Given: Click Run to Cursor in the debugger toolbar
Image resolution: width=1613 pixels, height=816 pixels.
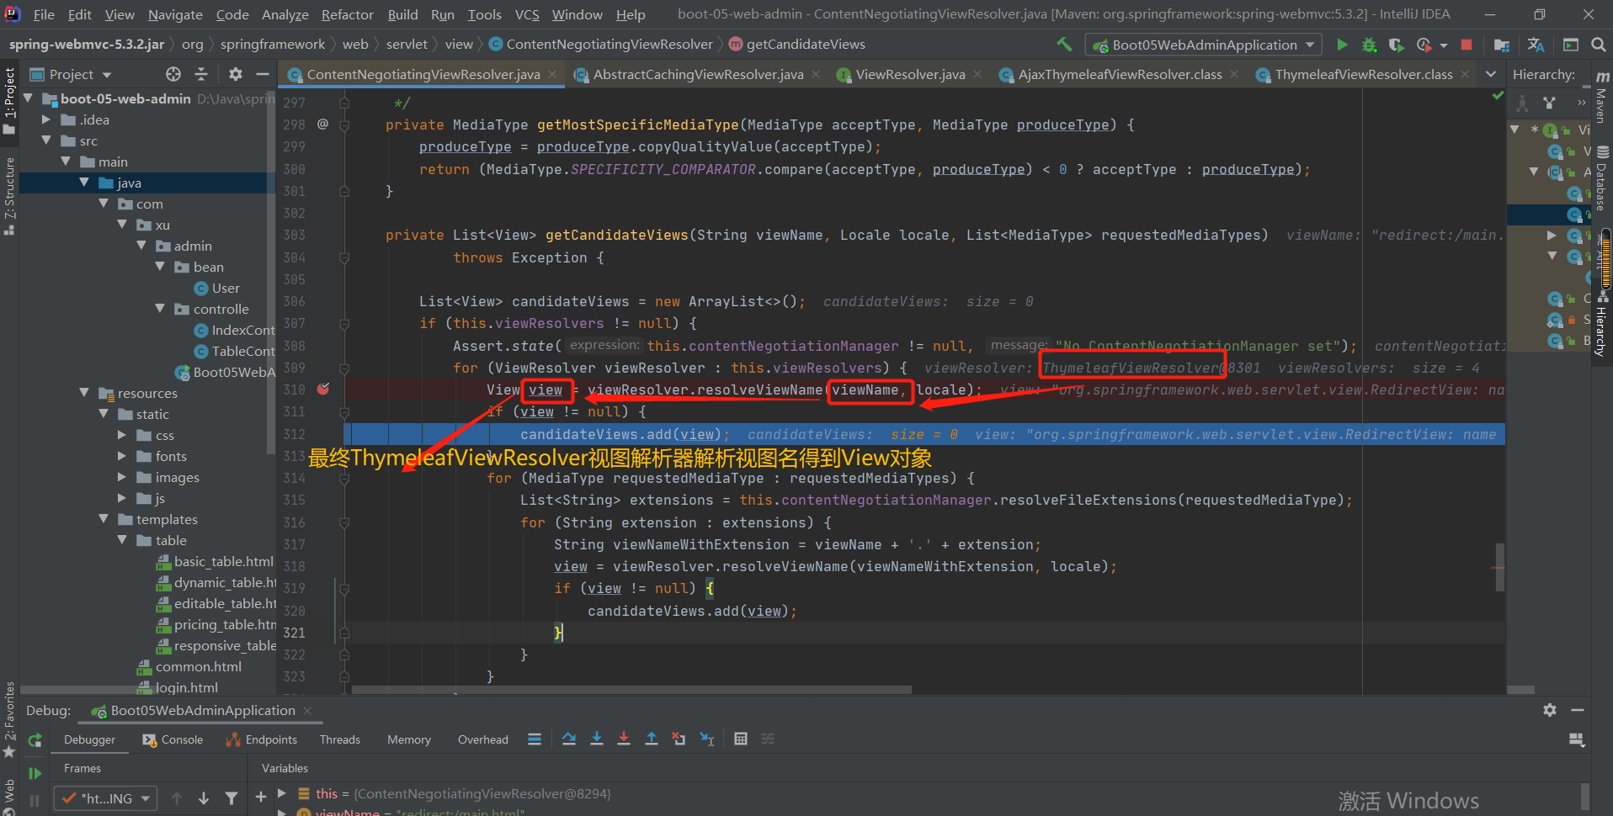Looking at the screenshot, I should coord(707,739).
